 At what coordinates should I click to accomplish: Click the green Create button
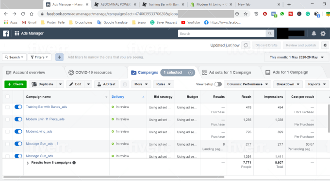coord(16,84)
